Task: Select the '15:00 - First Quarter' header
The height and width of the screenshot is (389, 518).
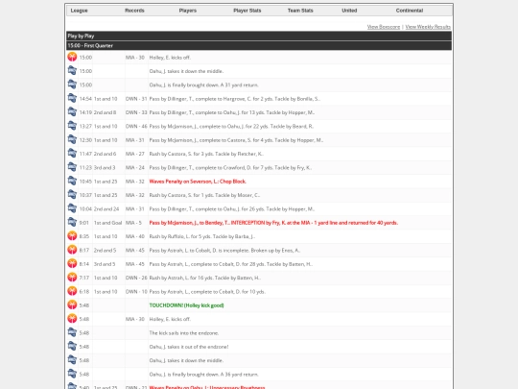Action: pyautogui.click(x=259, y=46)
